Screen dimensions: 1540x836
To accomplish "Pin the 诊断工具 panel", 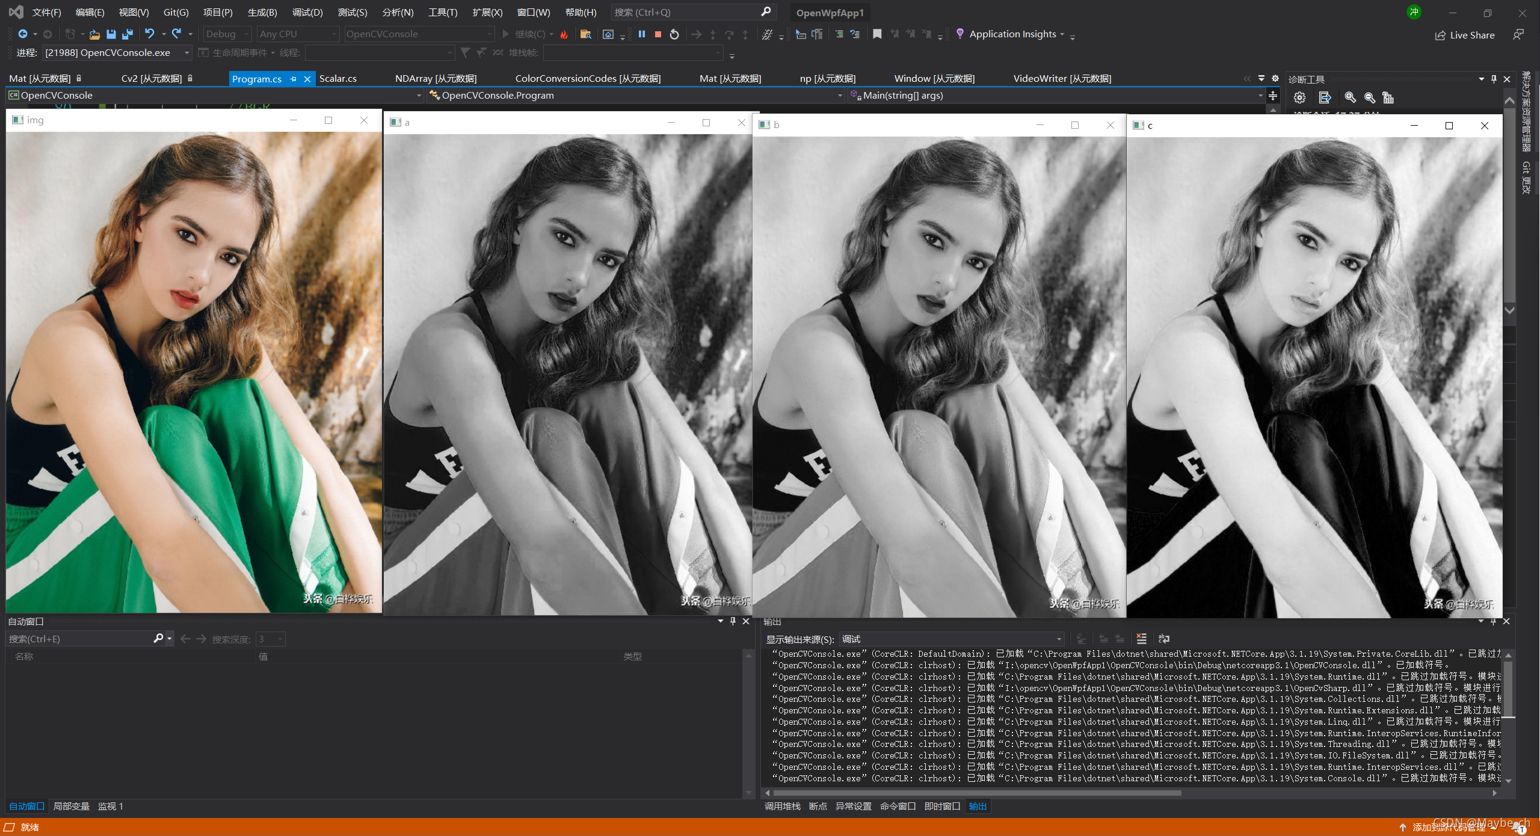I will [x=1494, y=79].
